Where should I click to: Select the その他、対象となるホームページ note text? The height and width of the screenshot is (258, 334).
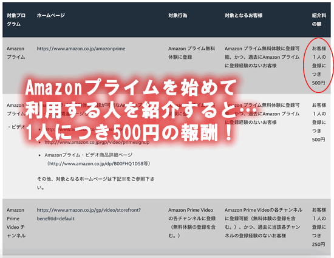pyautogui.click(x=95, y=183)
